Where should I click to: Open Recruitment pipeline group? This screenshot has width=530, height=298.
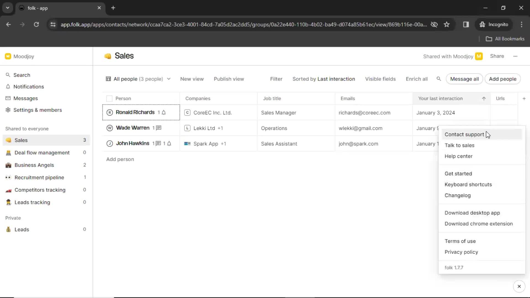tap(46, 177)
